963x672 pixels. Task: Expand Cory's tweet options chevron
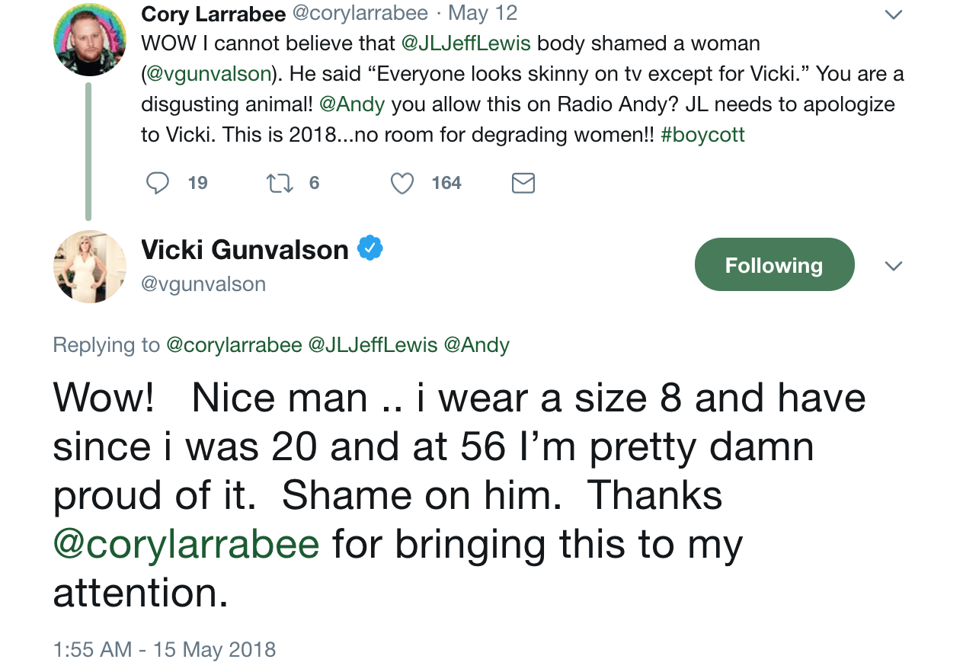tap(893, 14)
